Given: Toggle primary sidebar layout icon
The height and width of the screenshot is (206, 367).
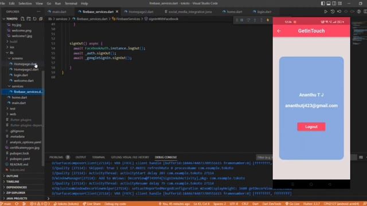Looking at the screenshot, I should click(x=323, y=3).
